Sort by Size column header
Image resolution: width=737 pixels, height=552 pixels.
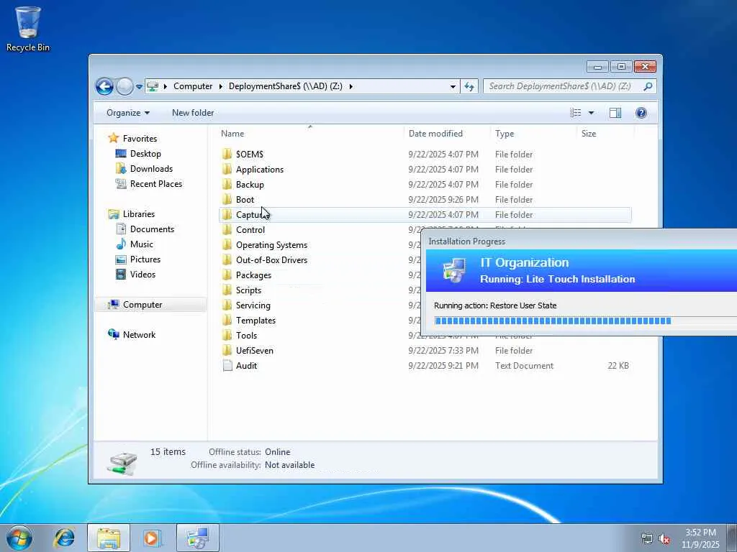[x=605, y=134]
